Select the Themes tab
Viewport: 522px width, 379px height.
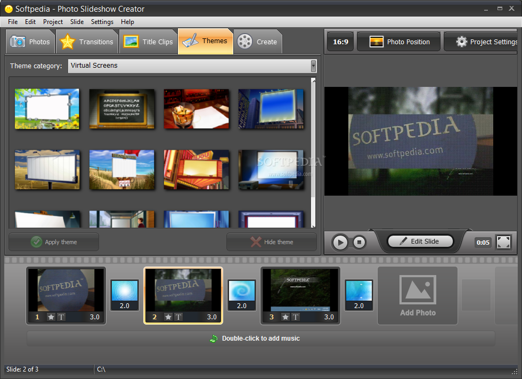point(206,41)
